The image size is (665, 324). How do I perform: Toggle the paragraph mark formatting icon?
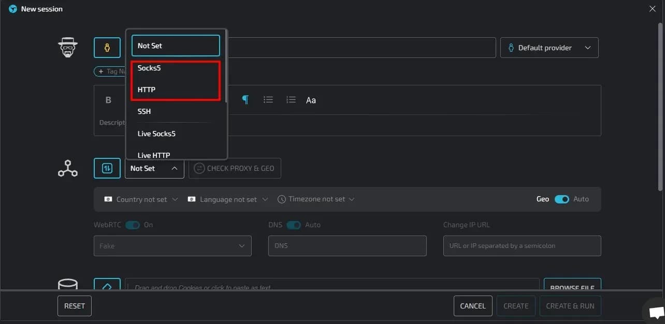pyautogui.click(x=245, y=99)
